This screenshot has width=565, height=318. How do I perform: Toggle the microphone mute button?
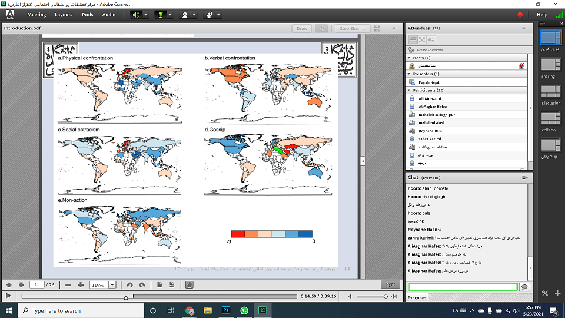pos(161,15)
